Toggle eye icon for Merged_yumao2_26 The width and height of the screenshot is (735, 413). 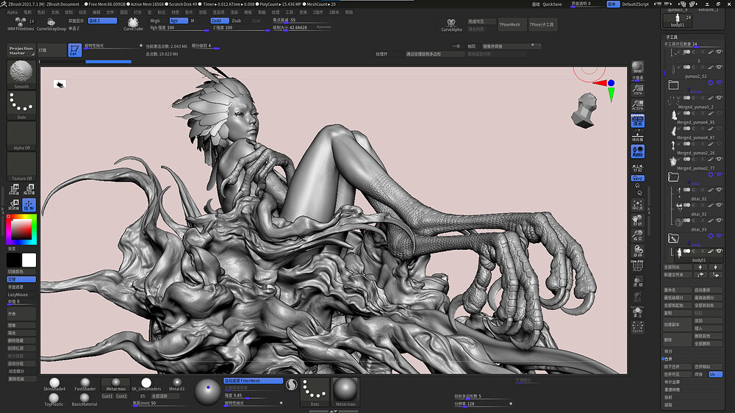click(719, 143)
